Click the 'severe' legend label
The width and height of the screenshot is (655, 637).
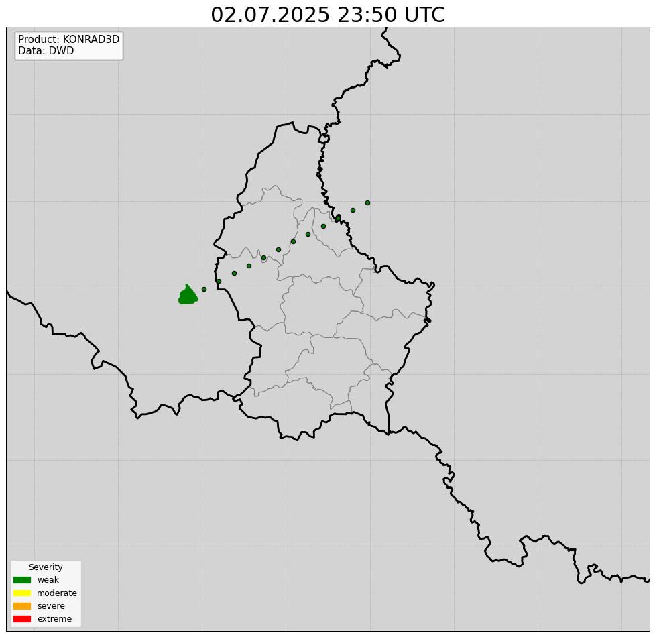[51, 605]
